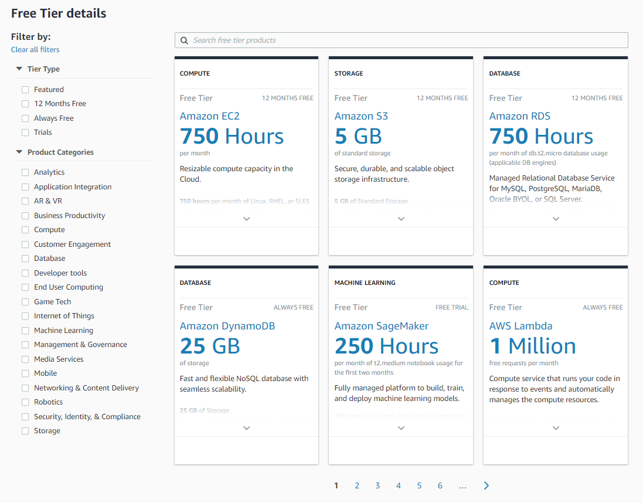
Task: Expand the AWS Lambda card details
Action: [556, 428]
